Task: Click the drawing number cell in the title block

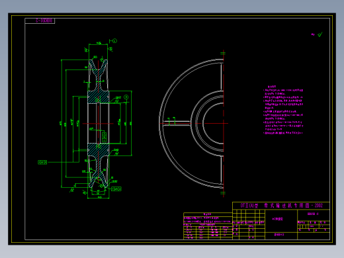Action: (x=314, y=214)
